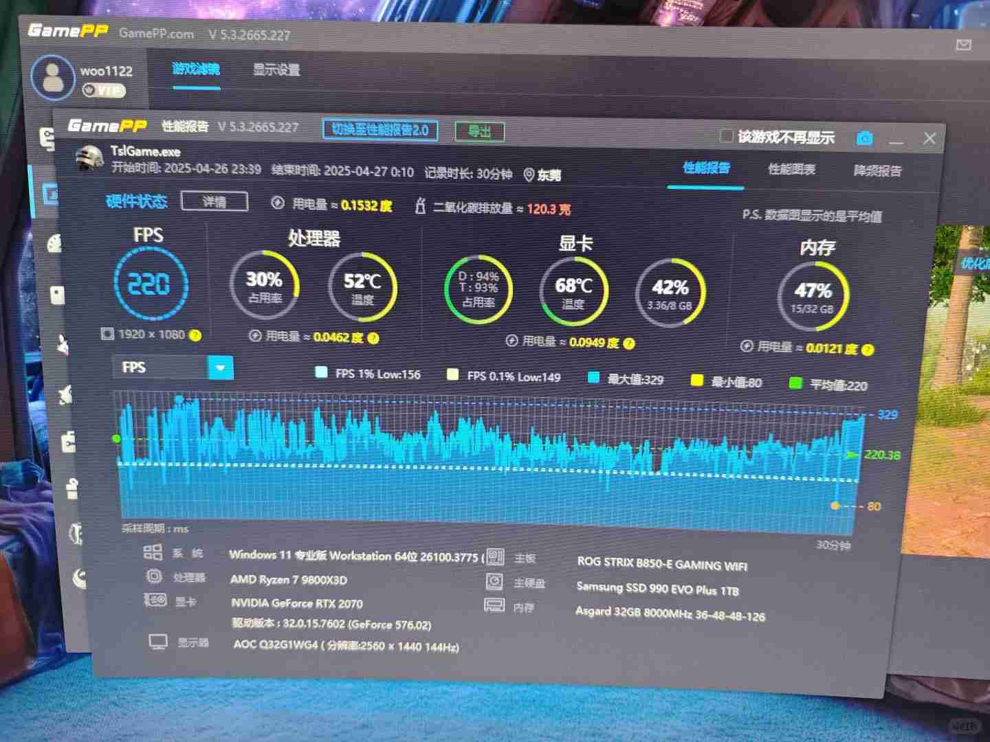This screenshot has height=742, width=990.
Task: Open the 降频报告 tab
Action: (x=877, y=170)
